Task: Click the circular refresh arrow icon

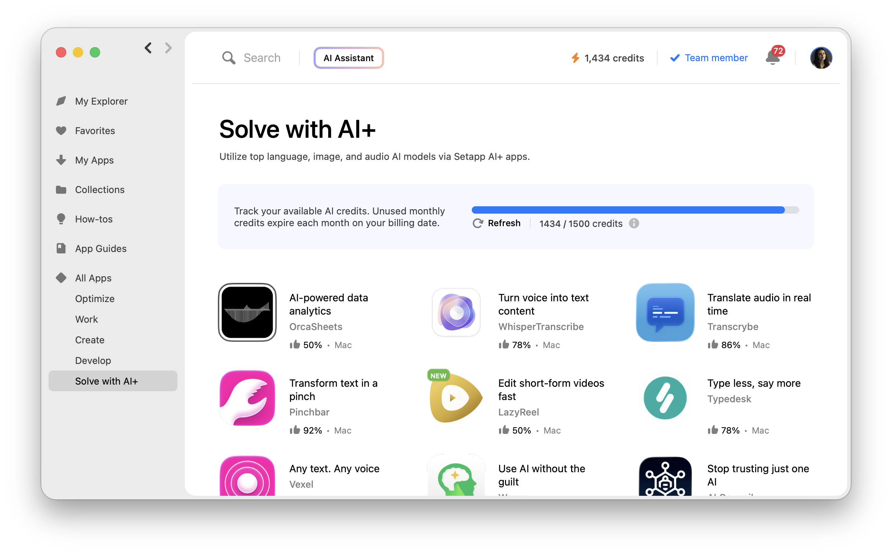Action: [x=478, y=223]
